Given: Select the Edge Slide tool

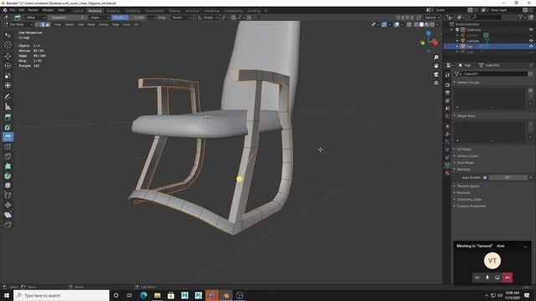Looking at the screenshot, I should tap(8, 195).
